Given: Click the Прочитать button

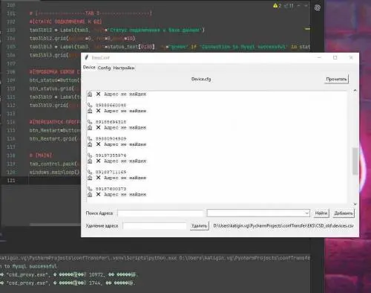Looking at the screenshot, I should (336, 80).
